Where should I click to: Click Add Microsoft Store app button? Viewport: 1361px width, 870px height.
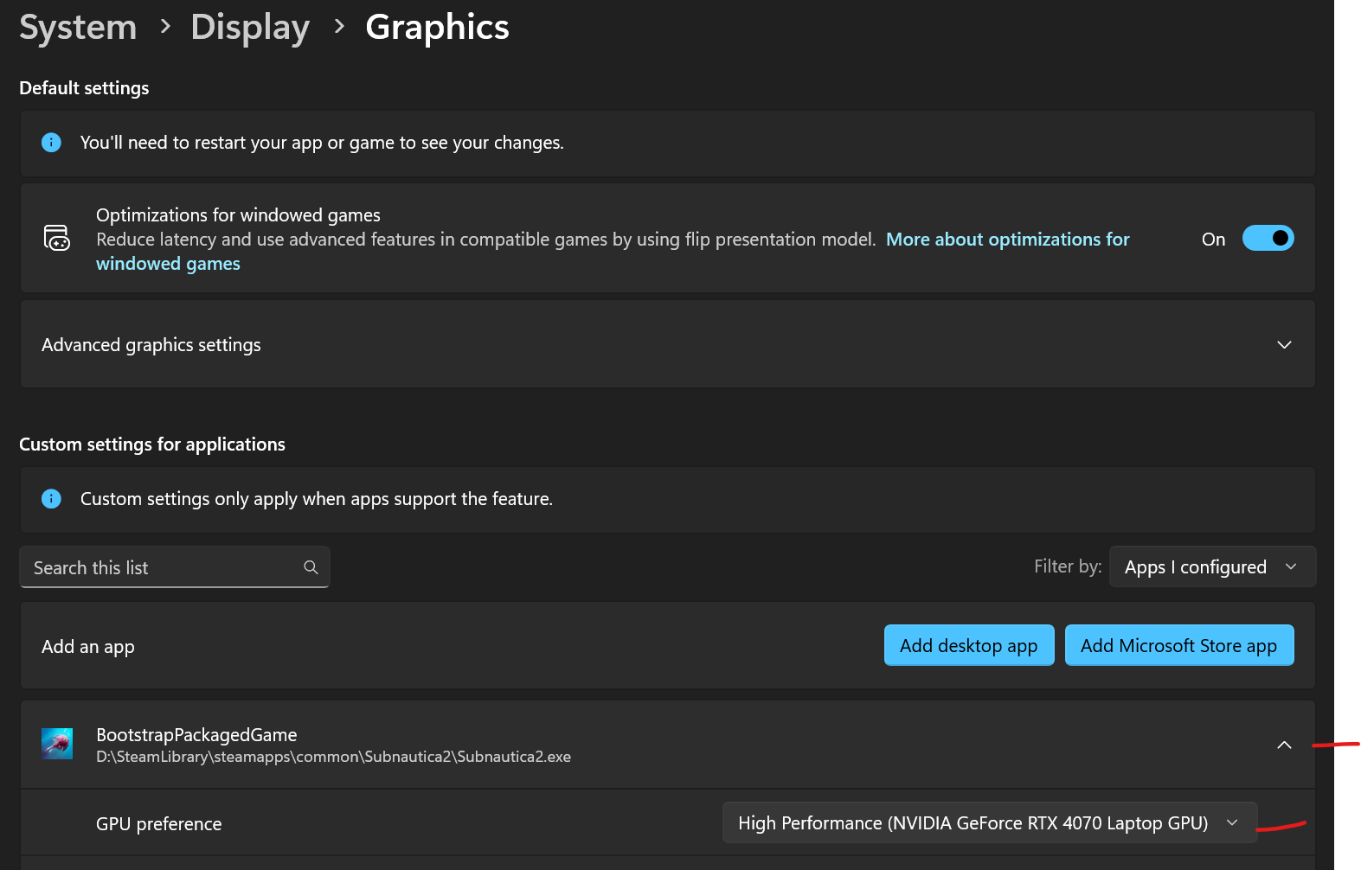tap(1179, 645)
